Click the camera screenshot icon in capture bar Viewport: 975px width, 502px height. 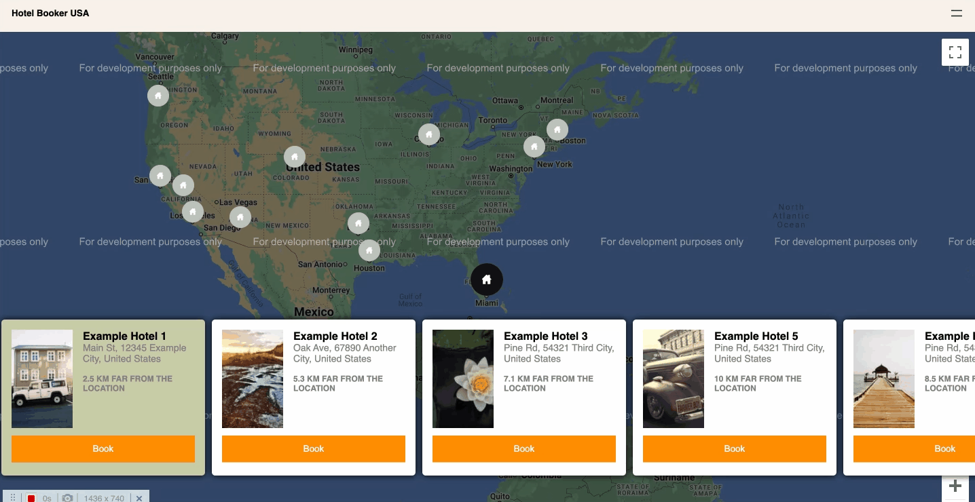tap(67, 498)
